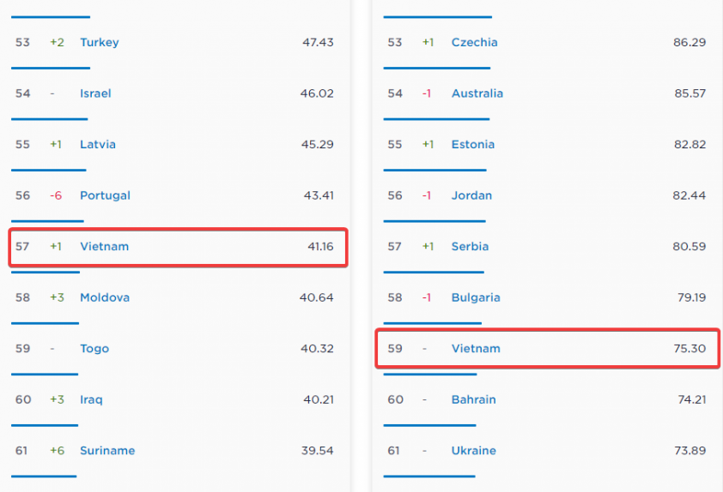Open the Bahrain country link

point(473,399)
